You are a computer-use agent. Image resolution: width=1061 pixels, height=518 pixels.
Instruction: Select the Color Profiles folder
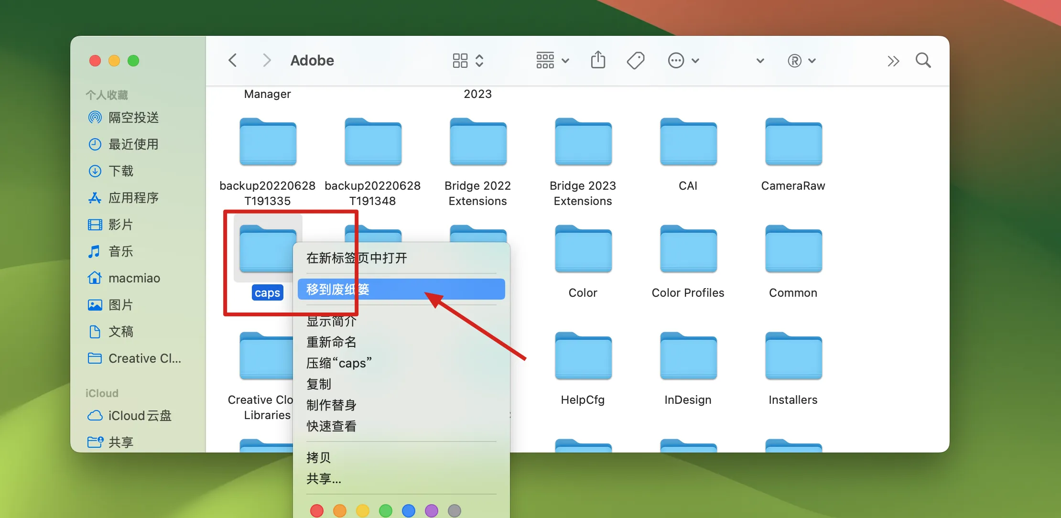pyautogui.click(x=688, y=249)
